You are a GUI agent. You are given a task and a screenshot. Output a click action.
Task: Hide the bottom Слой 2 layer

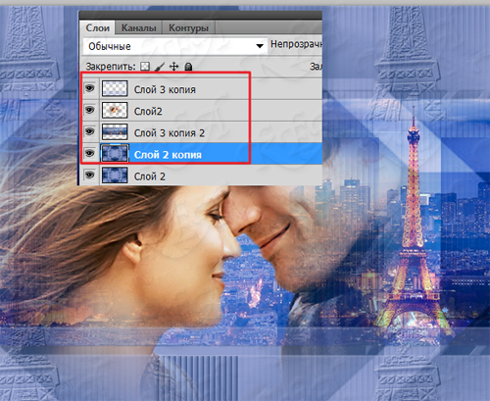click(x=89, y=175)
